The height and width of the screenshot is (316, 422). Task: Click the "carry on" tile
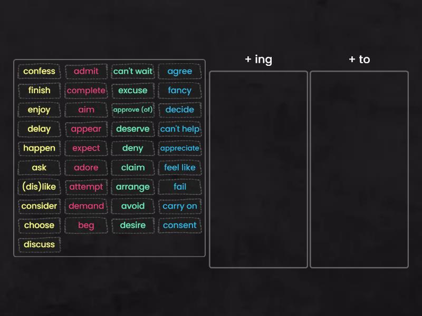(x=179, y=206)
